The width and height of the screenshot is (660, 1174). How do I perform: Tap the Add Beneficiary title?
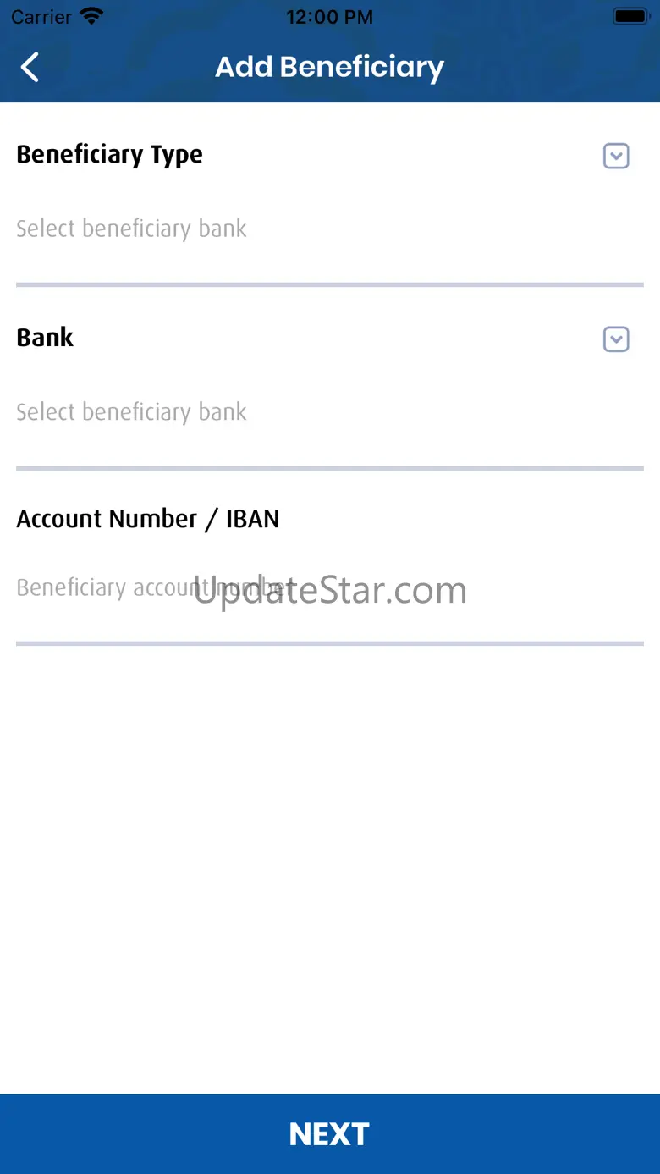point(330,67)
